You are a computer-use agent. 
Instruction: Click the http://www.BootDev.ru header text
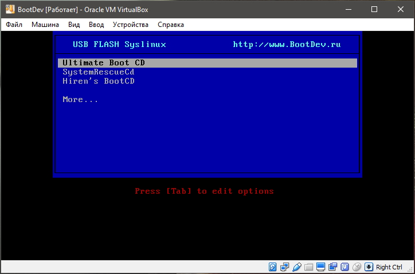click(x=287, y=45)
